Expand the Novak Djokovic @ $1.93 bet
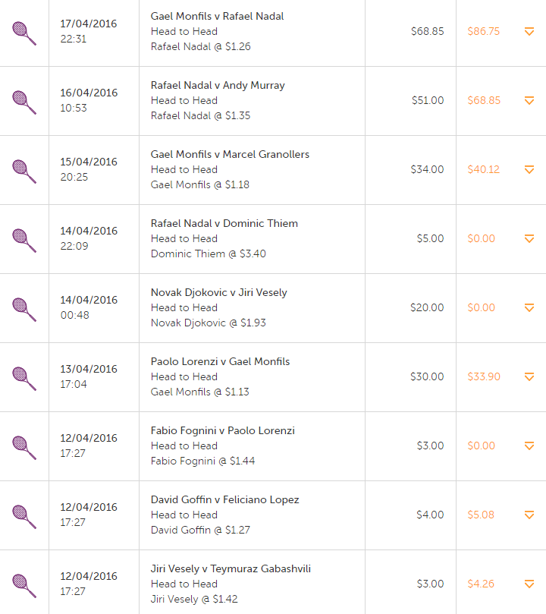Viewport: 546px width, 614px height. (529, 308)
